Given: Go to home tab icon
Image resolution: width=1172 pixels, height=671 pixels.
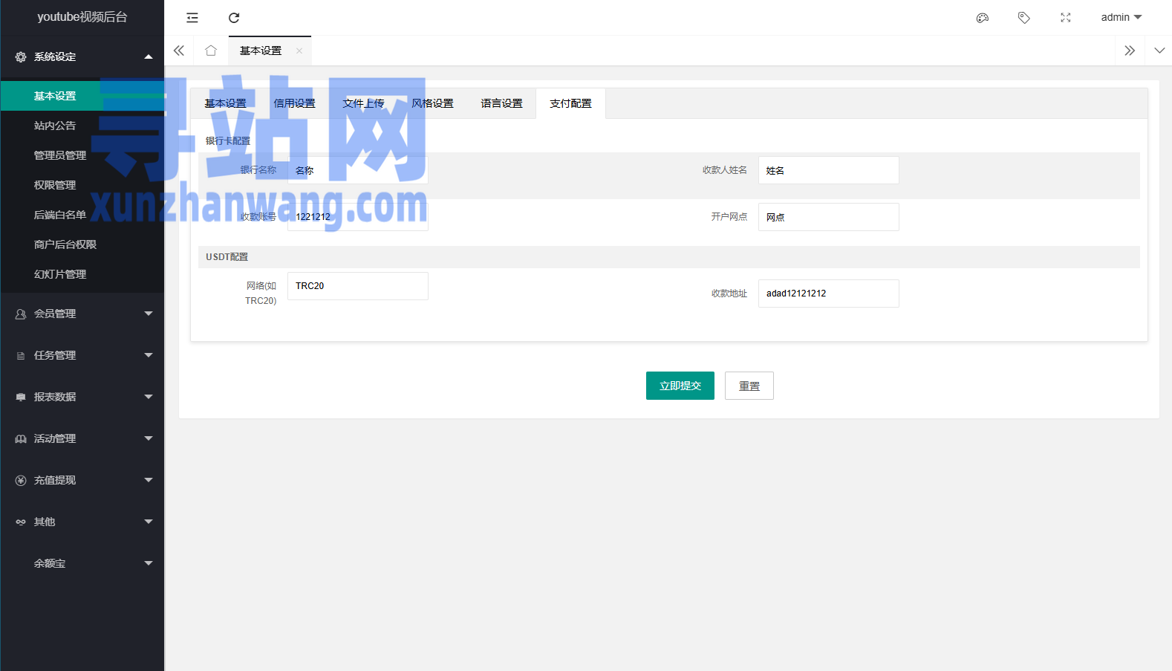Looking at the screenshot, I should [211, 51].
